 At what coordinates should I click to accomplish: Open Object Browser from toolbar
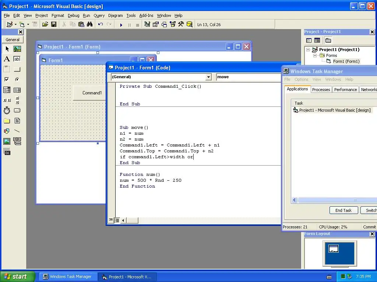point(173,25)
